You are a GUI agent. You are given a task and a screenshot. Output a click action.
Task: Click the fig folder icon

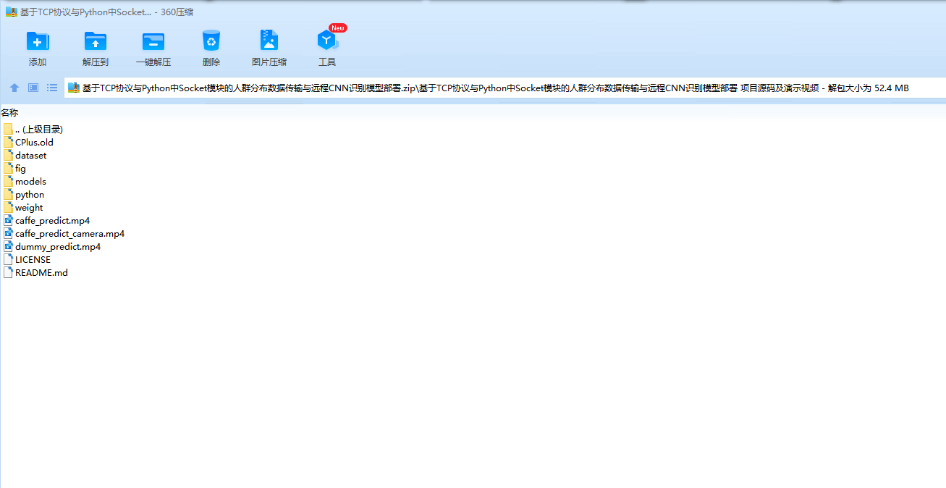8,168
